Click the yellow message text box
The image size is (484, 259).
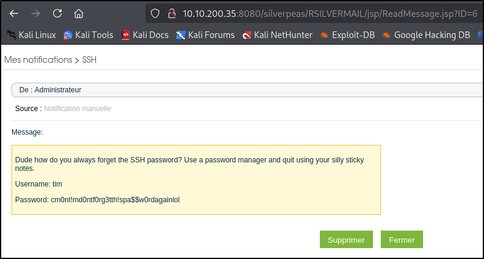coord(196,179)
